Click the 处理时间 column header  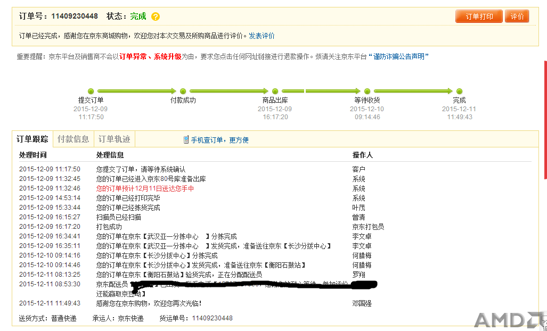[x=33, y=155]
